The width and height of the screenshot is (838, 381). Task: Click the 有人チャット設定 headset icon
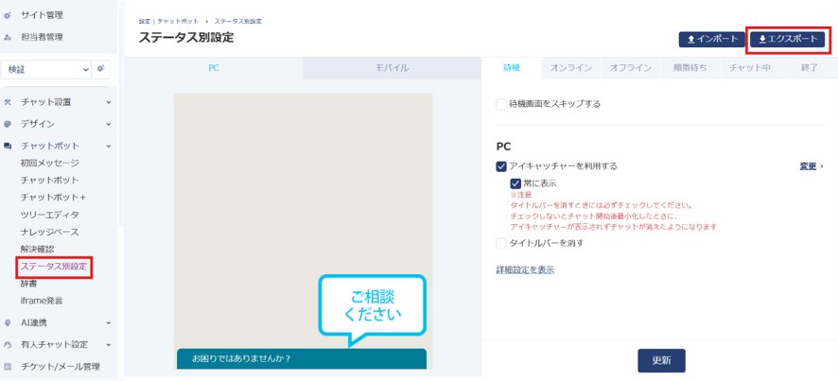(x=8, y=345)
